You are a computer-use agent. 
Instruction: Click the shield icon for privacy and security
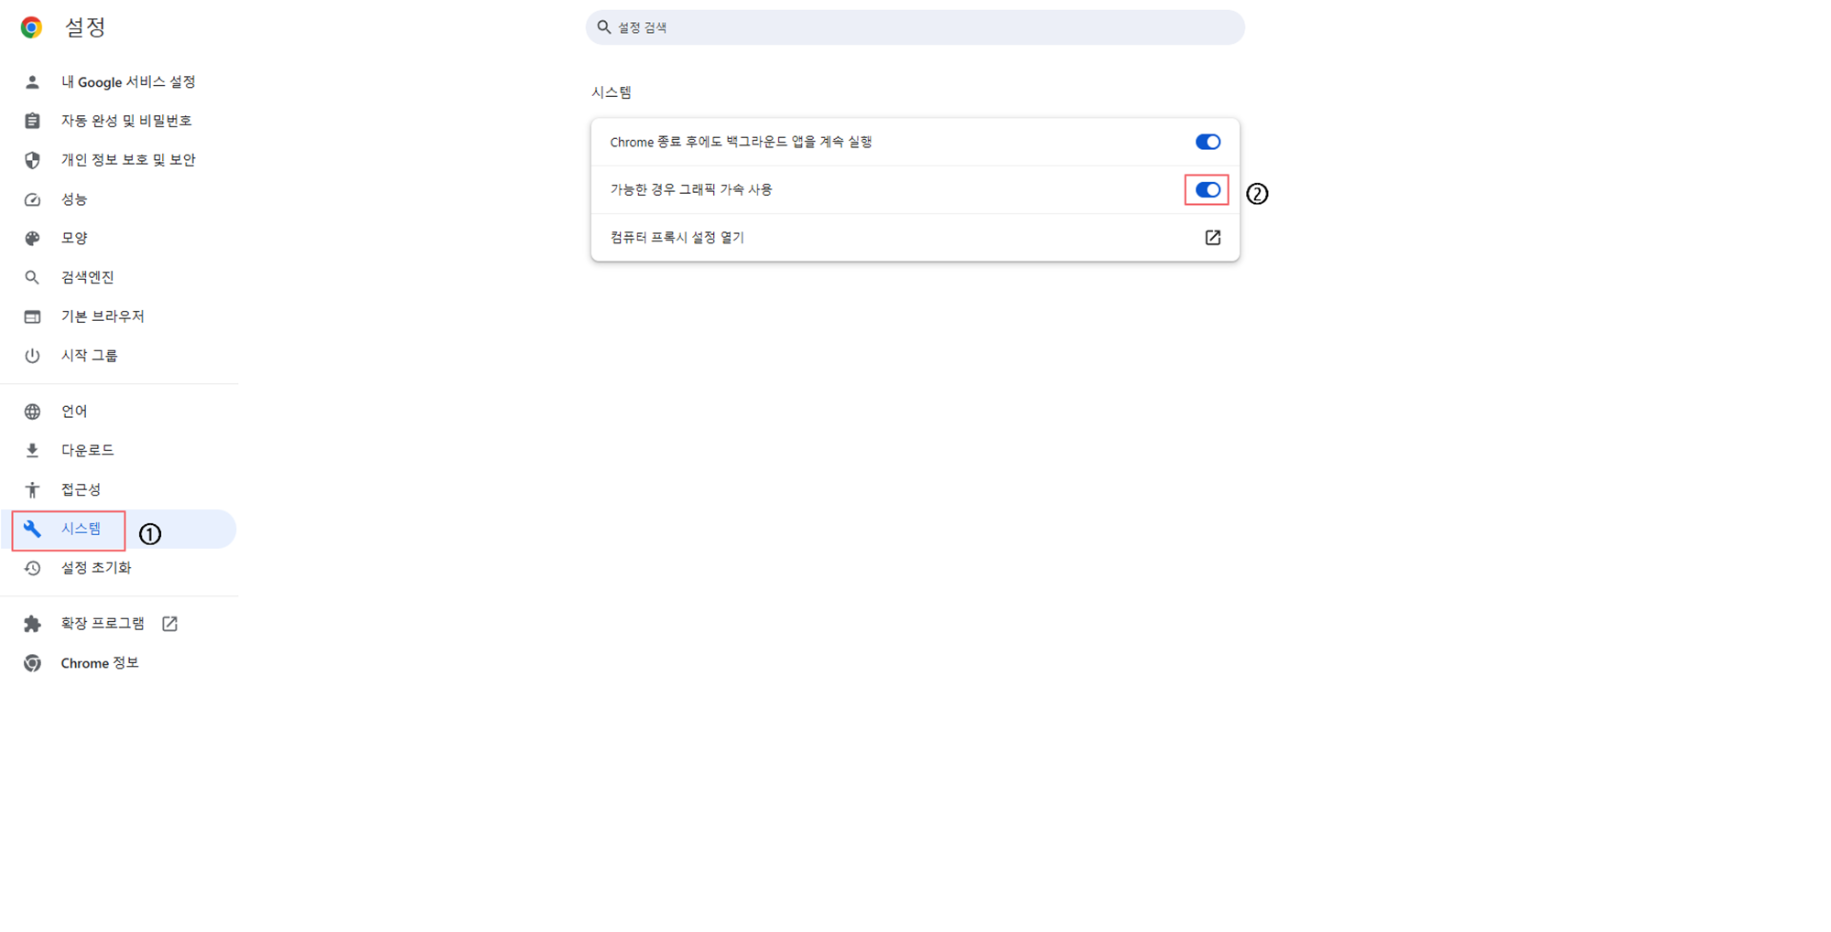tap(32, 160)
